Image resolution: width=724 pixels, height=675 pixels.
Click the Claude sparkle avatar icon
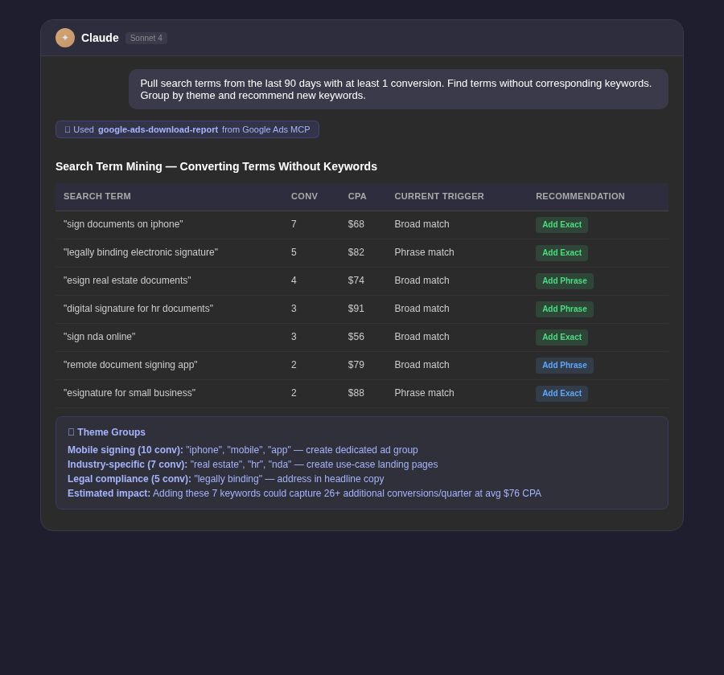tap(65, 38)
